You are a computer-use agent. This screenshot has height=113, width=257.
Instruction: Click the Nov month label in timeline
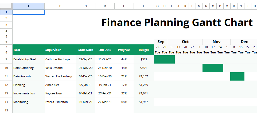pos(216,42)
